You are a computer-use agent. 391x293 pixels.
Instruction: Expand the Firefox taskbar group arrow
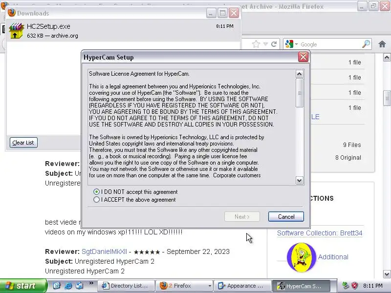point(210,286)
